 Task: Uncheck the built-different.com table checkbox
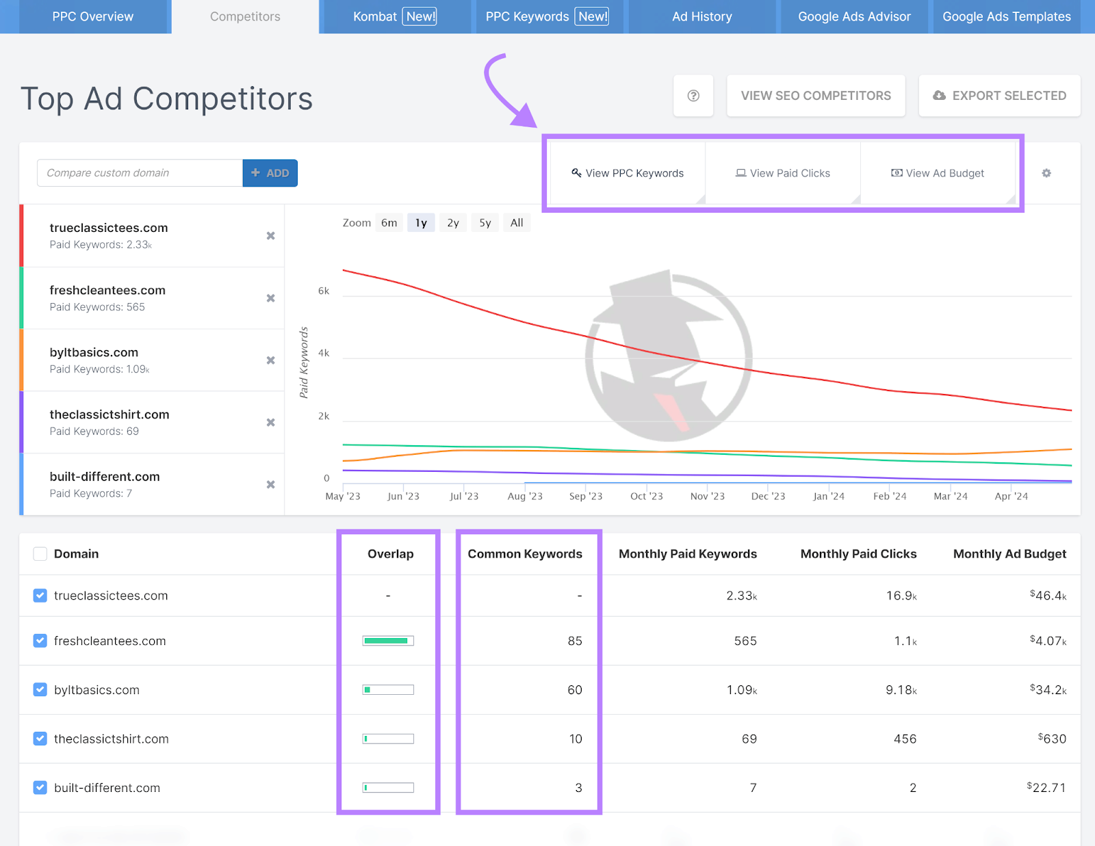(x=40, y=788)
